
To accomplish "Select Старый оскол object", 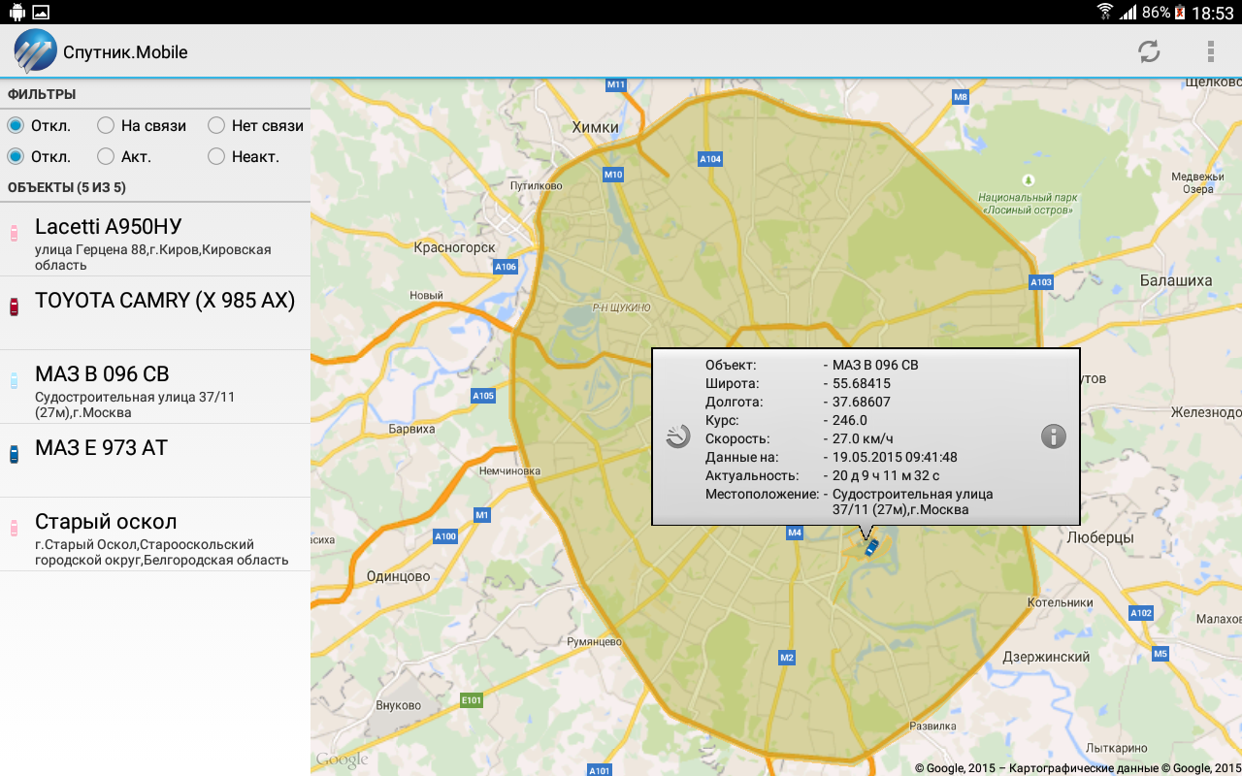I will click(155, 534).
